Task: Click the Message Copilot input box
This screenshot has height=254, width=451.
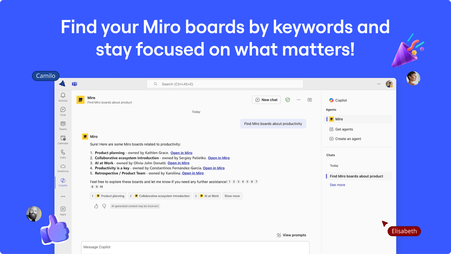Action: (195, 247)
